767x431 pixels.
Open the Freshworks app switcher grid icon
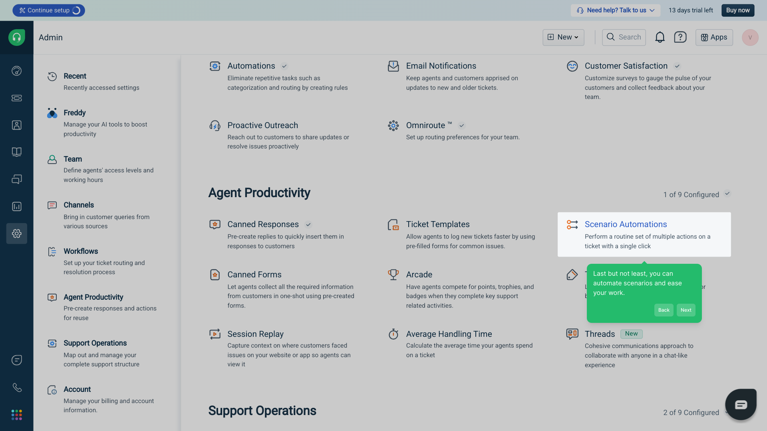coord(16,415)
